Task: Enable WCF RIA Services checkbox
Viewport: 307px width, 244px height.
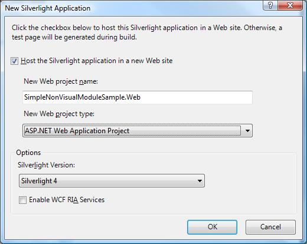Action: pyautogui.click(x=22, y=200)
